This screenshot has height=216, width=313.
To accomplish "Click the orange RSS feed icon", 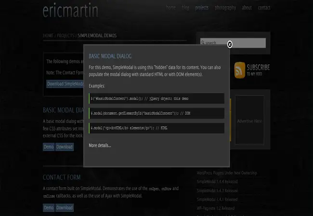I will (239, 70).
